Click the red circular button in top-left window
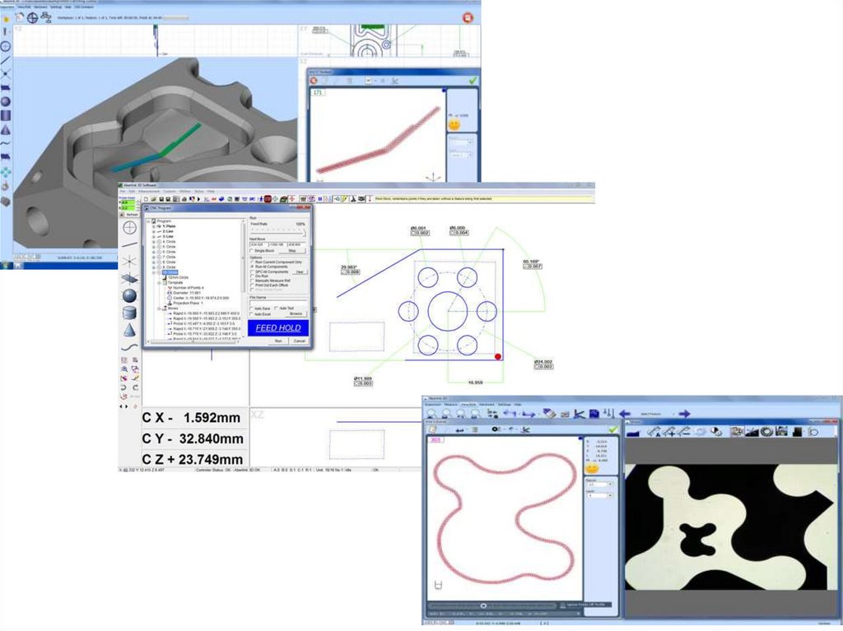The image size is (843, 631). pyautogui.click(x=468, y=18)
